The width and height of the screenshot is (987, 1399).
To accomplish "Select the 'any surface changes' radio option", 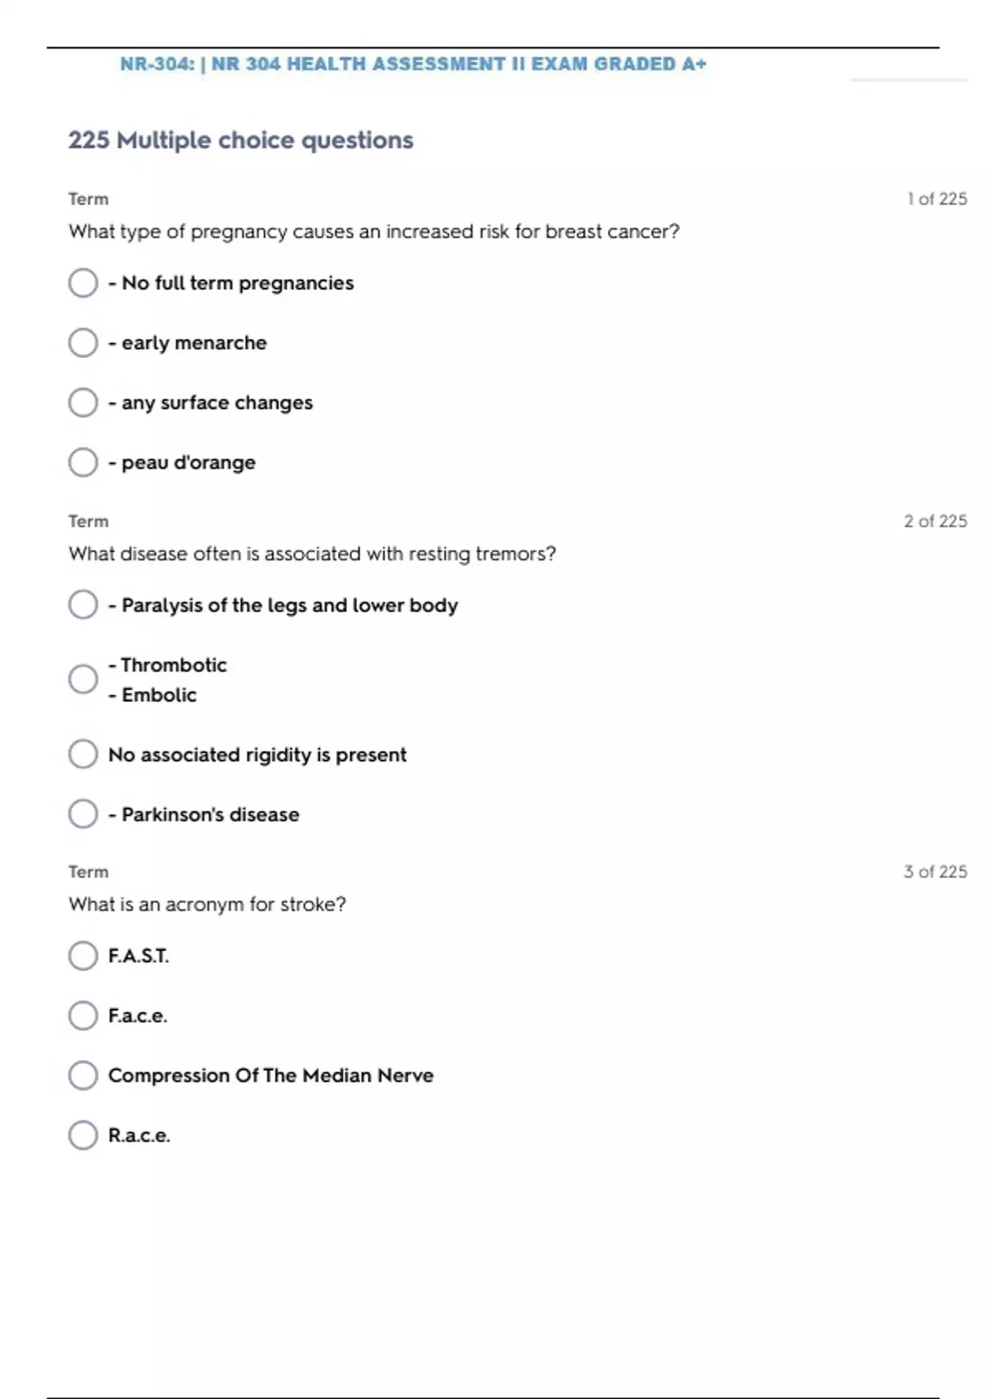I will tap(83, 402).
